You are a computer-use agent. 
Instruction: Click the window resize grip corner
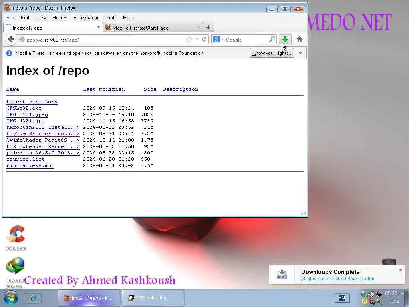click(x=304, y=213)
